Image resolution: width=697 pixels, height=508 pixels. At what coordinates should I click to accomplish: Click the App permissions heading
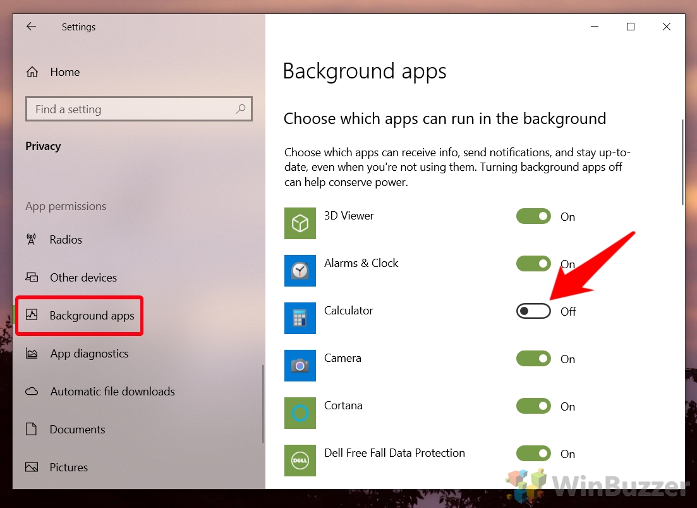click(66, 206)
